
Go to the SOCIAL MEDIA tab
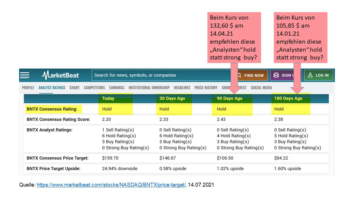click(x=261, y=88)
